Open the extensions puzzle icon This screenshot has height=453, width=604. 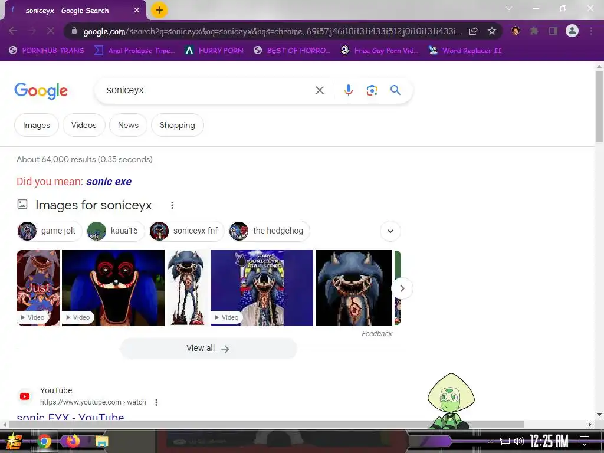pos(534,31)
